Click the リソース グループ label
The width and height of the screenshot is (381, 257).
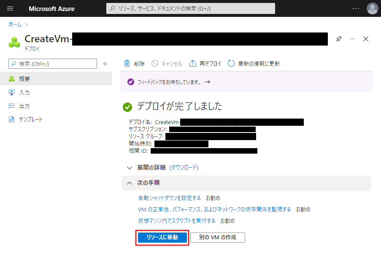click(x=146, y=136)
